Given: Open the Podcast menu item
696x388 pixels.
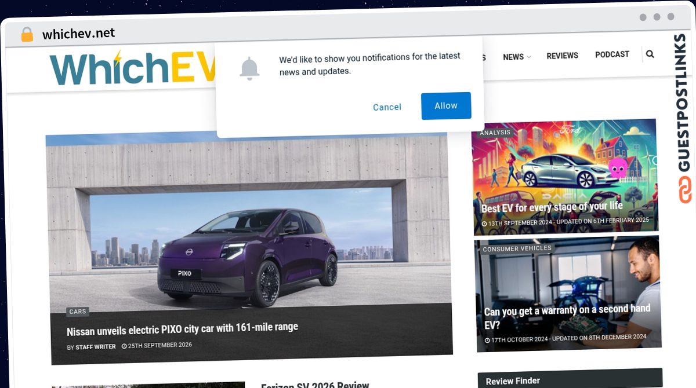Looking at the screenshot, I should [x=612, y=54].
